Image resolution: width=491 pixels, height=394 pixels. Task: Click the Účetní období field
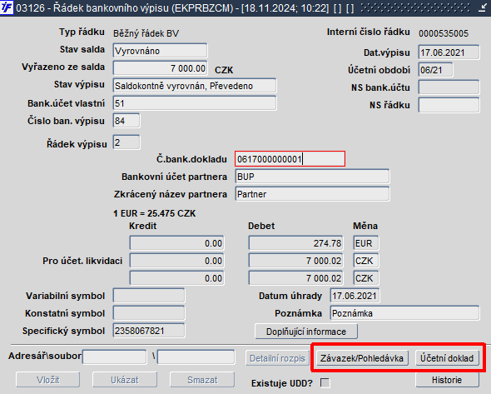[435, 70]
